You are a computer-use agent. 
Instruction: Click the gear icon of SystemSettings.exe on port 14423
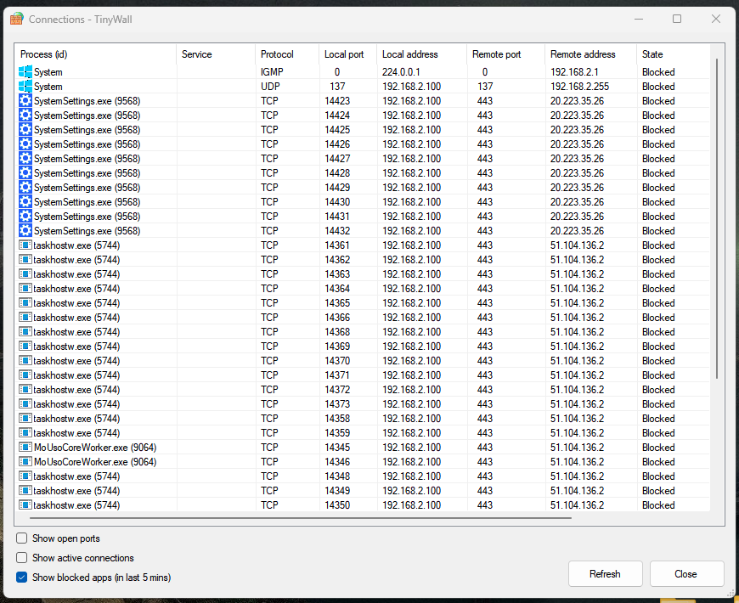pyautogui.click(x=25, y=101)
